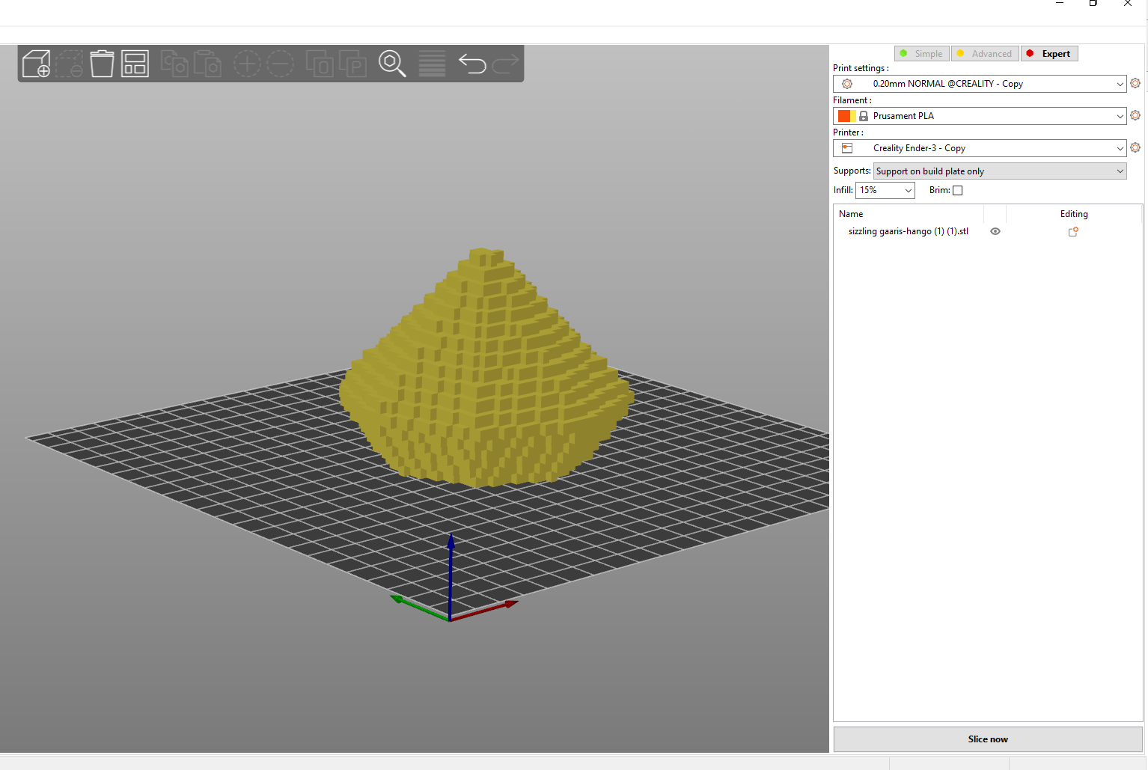
Task: Open Printer settings via its gear icon
Action: point(1135,147)
